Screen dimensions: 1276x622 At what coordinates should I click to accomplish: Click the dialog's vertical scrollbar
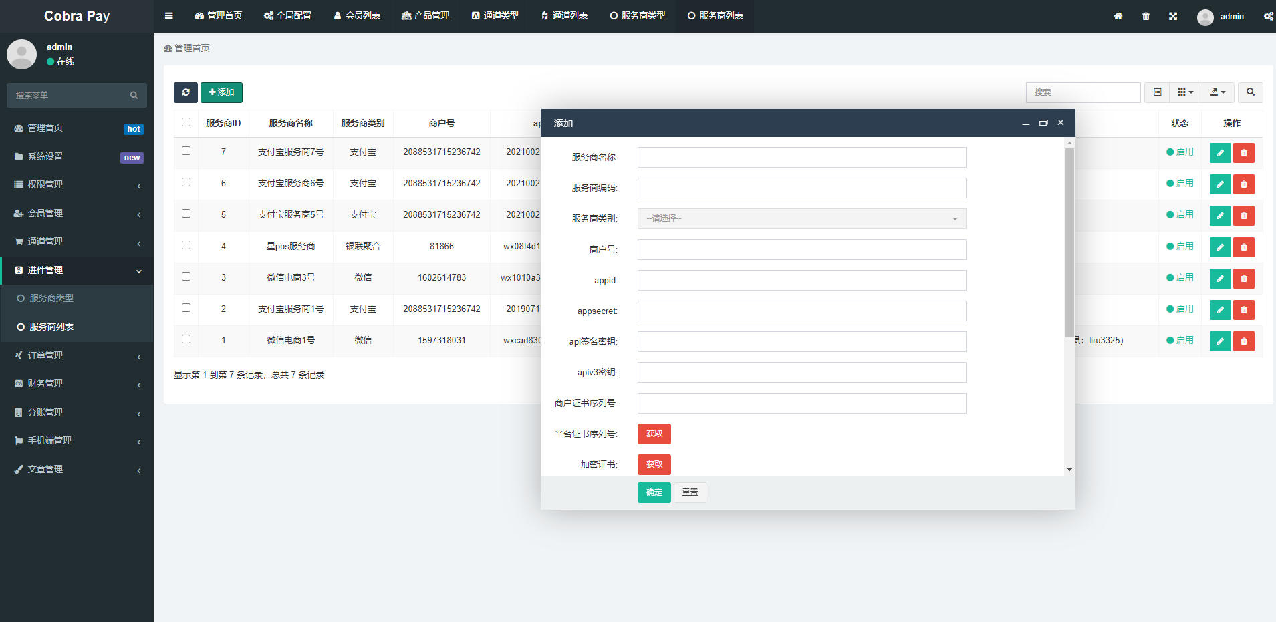1069,241
